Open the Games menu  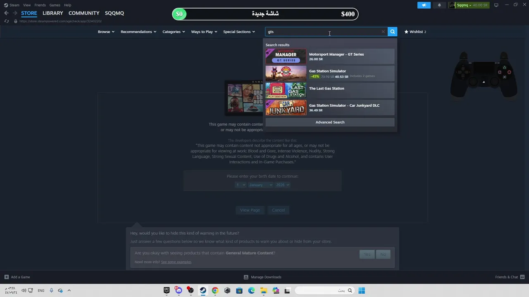55,5
